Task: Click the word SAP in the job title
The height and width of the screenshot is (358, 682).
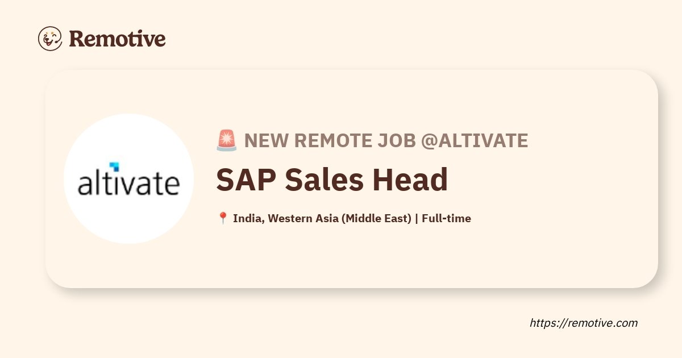Action: [246, 180]
